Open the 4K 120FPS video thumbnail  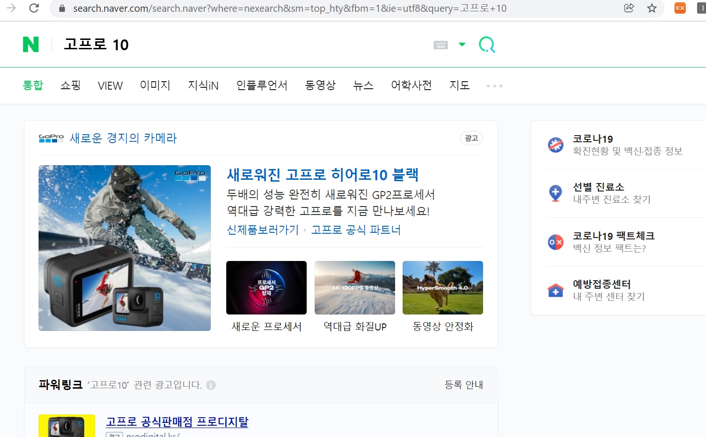click(355, 288)
